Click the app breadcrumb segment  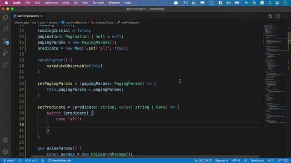coord(42,23)
